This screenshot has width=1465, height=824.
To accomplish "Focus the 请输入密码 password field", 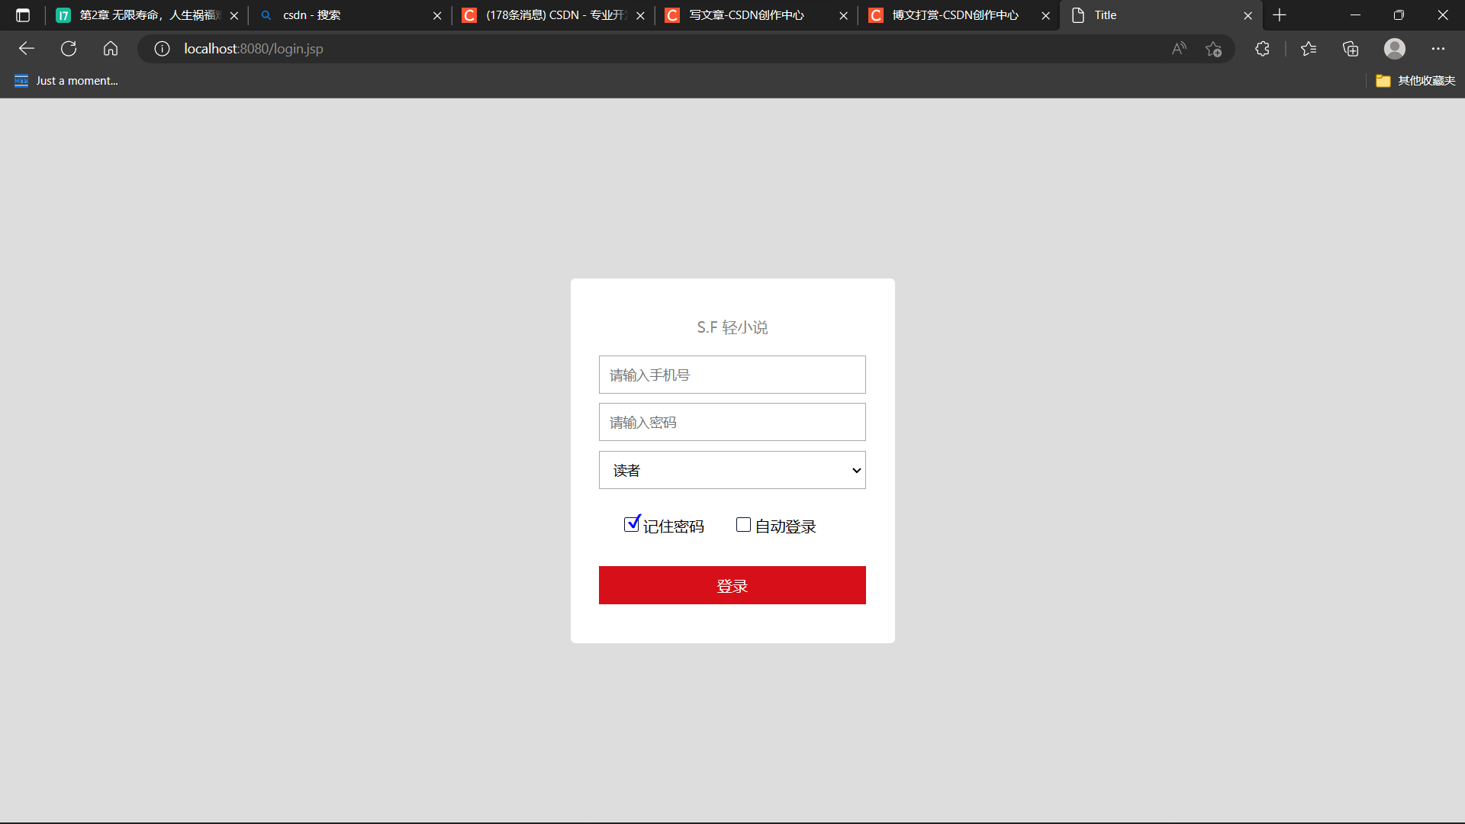I will coord(732,422).
